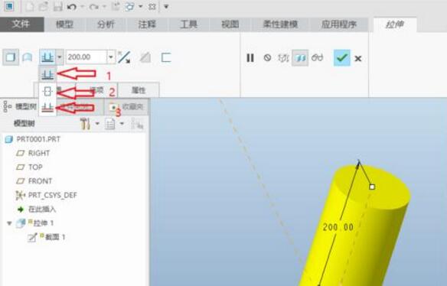
Task: Collapse the 拉伸 1 feature node
Action: tap(9, 223)
